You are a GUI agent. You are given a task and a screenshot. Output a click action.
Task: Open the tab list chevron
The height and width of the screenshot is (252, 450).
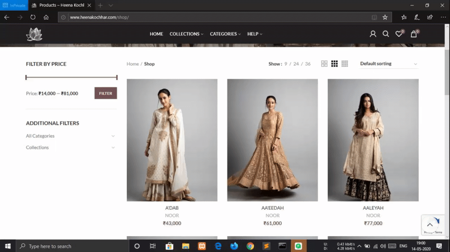click(x=111, y=5)
